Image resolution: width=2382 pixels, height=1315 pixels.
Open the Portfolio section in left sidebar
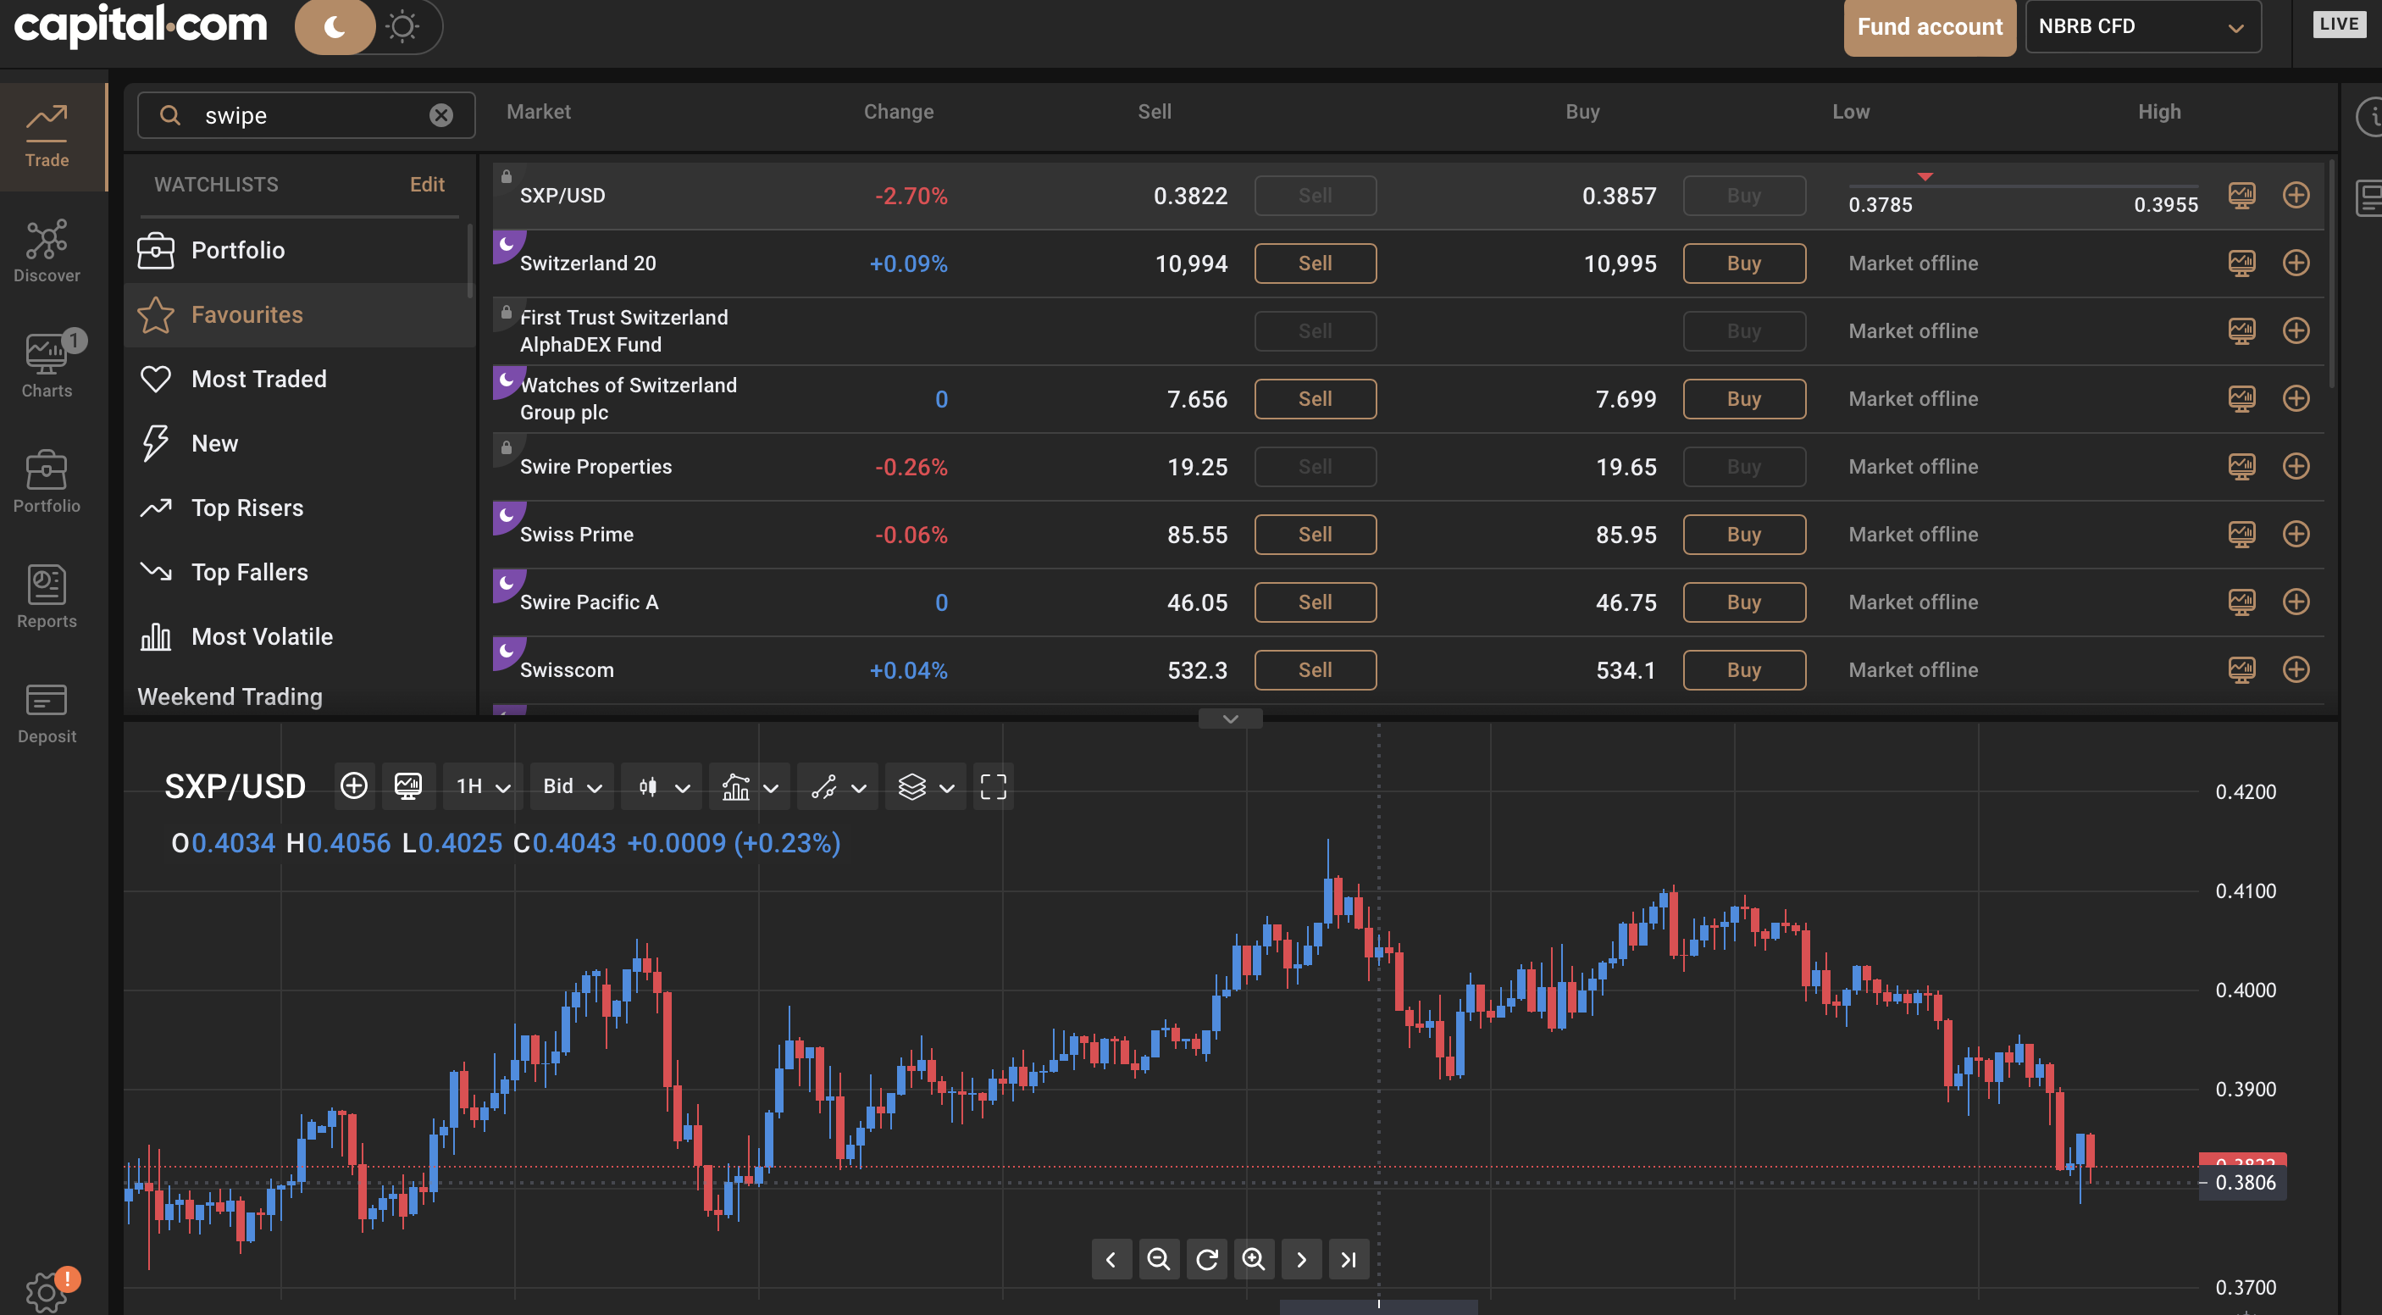tap(47, 482)
